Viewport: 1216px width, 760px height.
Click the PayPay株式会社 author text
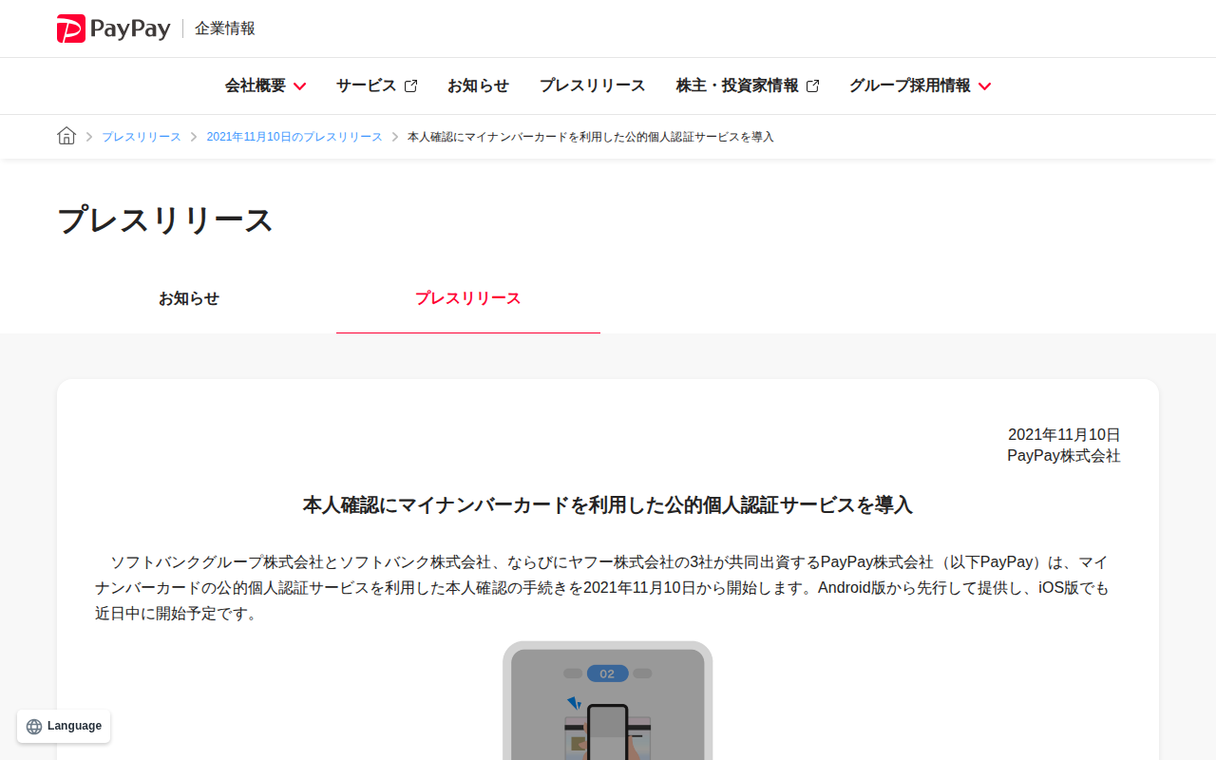tap(1064, 456)
